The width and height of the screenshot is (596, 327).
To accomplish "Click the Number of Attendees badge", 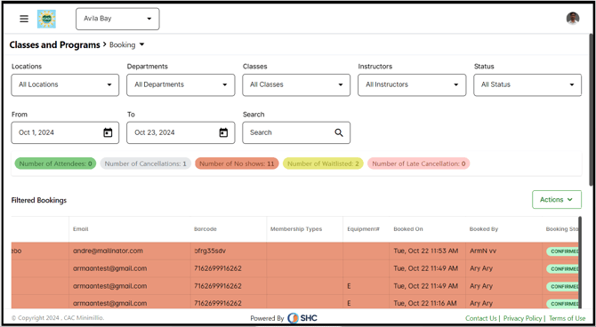I will [x=55, y=163].
